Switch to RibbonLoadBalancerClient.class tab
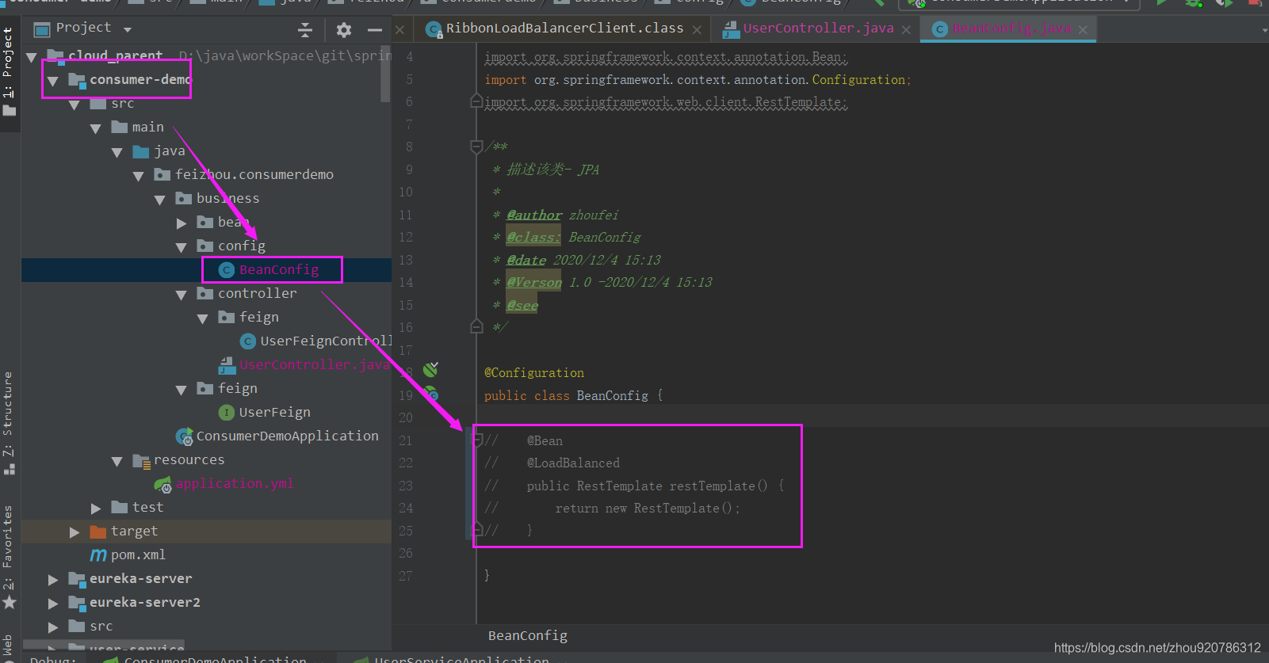Image resolution: width=1269 pixels, height=663 pixels. [564, 29]
